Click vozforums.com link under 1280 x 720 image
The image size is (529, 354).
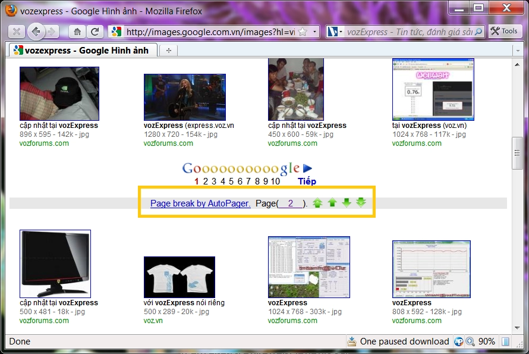point(168,143)
